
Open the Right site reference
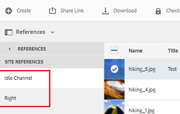point(10,98)
